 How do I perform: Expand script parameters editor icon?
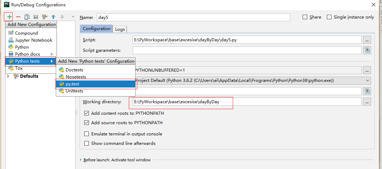(x=367, y=50)
